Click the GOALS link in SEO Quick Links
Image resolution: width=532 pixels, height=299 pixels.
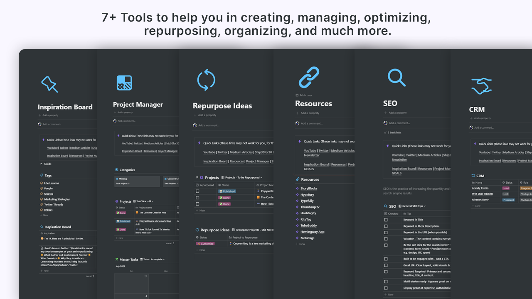397,173
